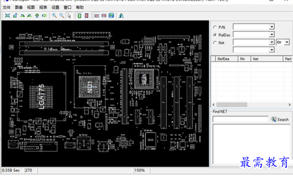The height and width of the screenshot is (176, 293).
Task: Select the RefDes radio button
Action: coord(215,35)
